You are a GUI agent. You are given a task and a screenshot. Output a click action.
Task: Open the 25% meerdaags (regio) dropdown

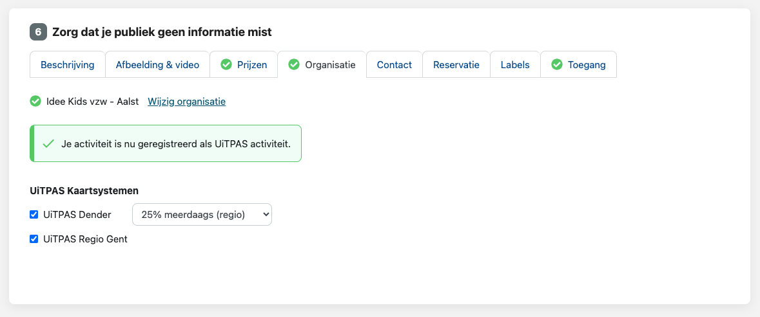tap(202, 215)
